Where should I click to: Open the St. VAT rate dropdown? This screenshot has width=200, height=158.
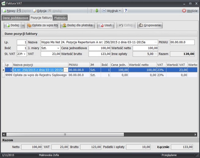pos(25,54)
